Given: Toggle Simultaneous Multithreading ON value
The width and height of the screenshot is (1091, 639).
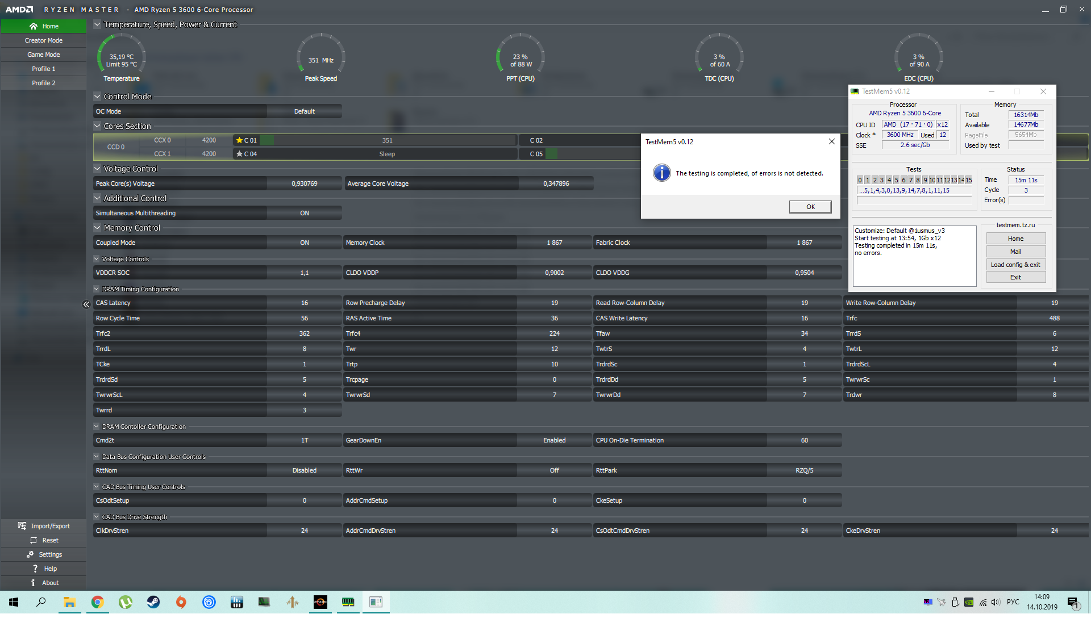Looking at the screenshot, I should pos(304,213).
